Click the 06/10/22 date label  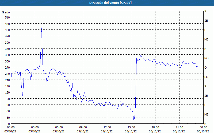point(203,131)
